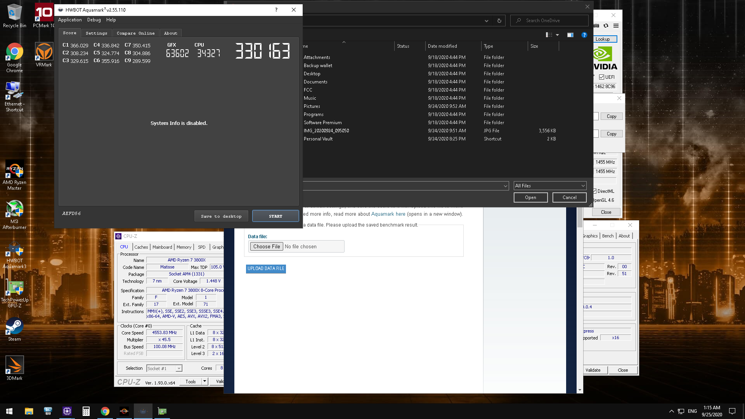The height and width of the screenshot is (419, 745).
Task: Open Ethernet Shortcut desktop icon
Action: pos(14,97)
